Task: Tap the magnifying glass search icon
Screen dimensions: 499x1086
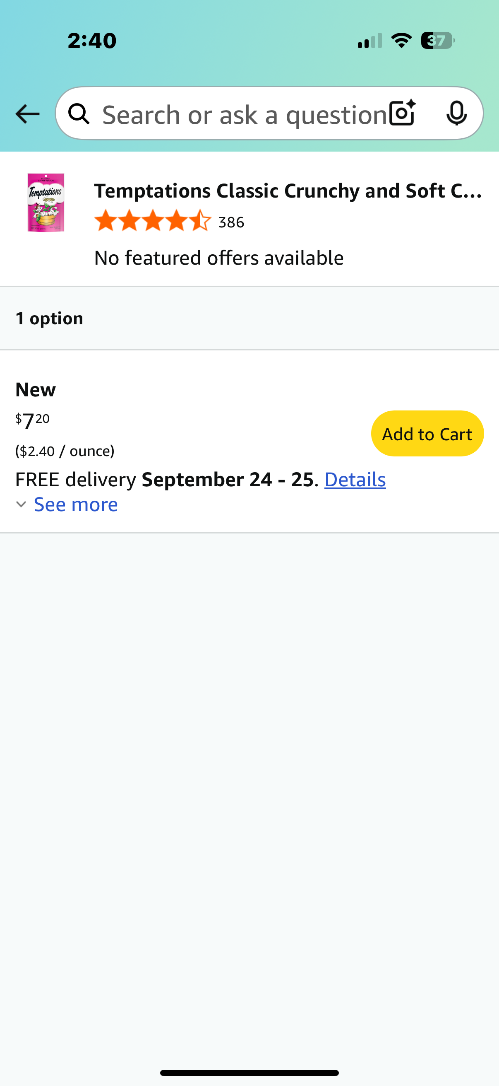Action: (x=79, y=114)
